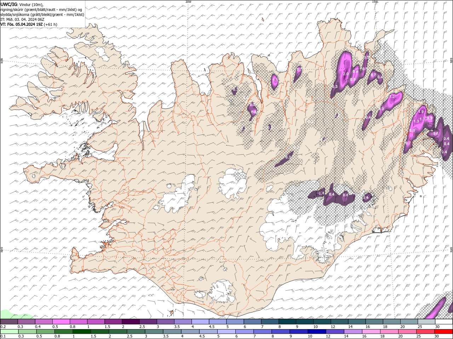
Task: Select the light pink rain-scale swatch labeled 16
Action: click(x=371, y=332)
